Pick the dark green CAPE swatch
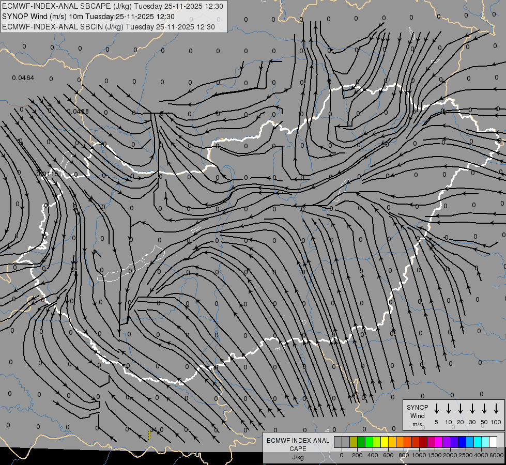 coord(361,442)
